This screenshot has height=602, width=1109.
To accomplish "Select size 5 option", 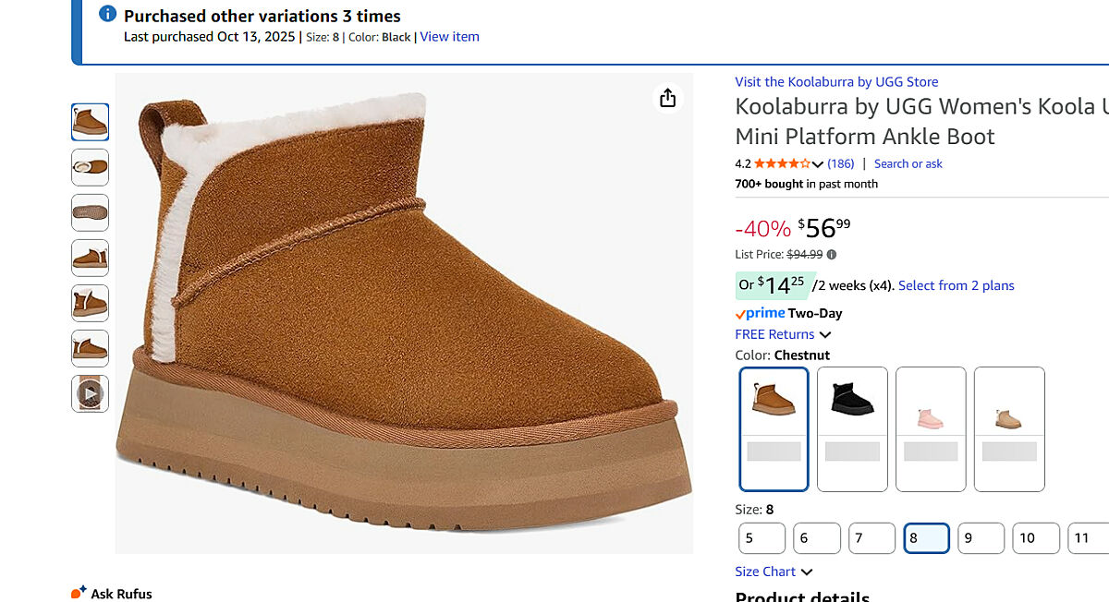I will [x=762, y=537].
